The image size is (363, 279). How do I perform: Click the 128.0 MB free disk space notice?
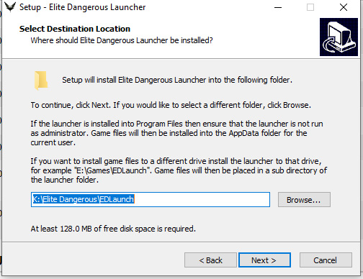[113, 229]
